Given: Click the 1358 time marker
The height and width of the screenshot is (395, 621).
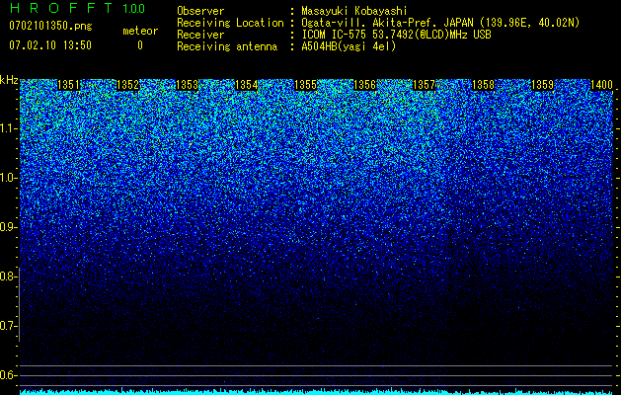Looking at the screenshot, I should click(x=483, y=85).
